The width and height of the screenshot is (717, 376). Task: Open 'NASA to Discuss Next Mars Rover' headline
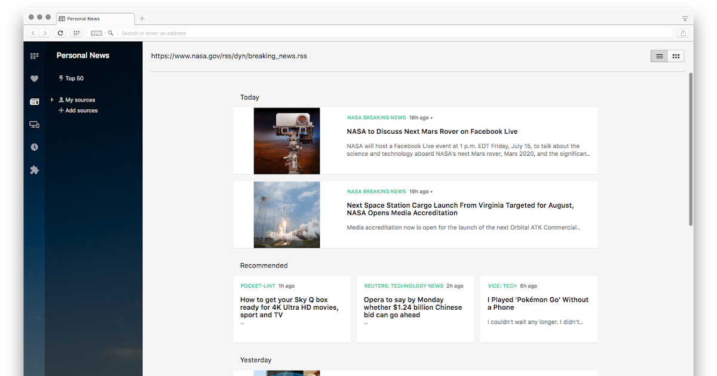pos(432,131)
